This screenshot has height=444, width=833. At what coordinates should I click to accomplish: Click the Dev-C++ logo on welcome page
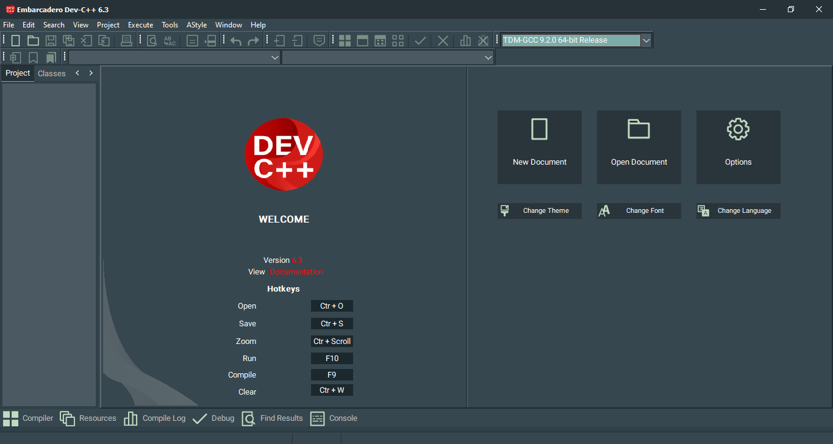(x=284, y=154)
